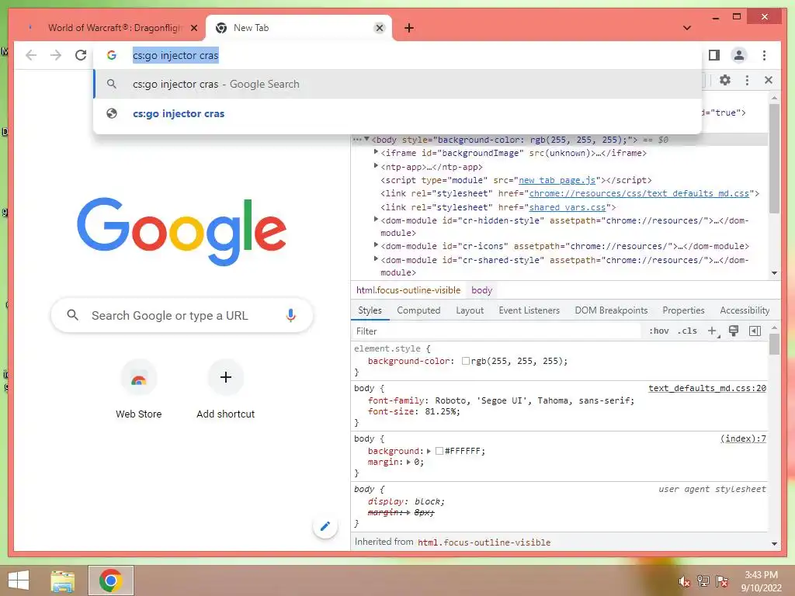Open the Event Listeners tab
Screen dimensions: 795x596
(x=529, y=310)
